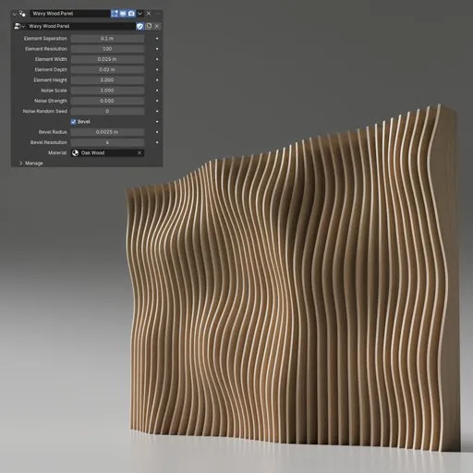Click the material sphere icon
This screenshot has height=473, width=473.
click(x=76, y=152)
